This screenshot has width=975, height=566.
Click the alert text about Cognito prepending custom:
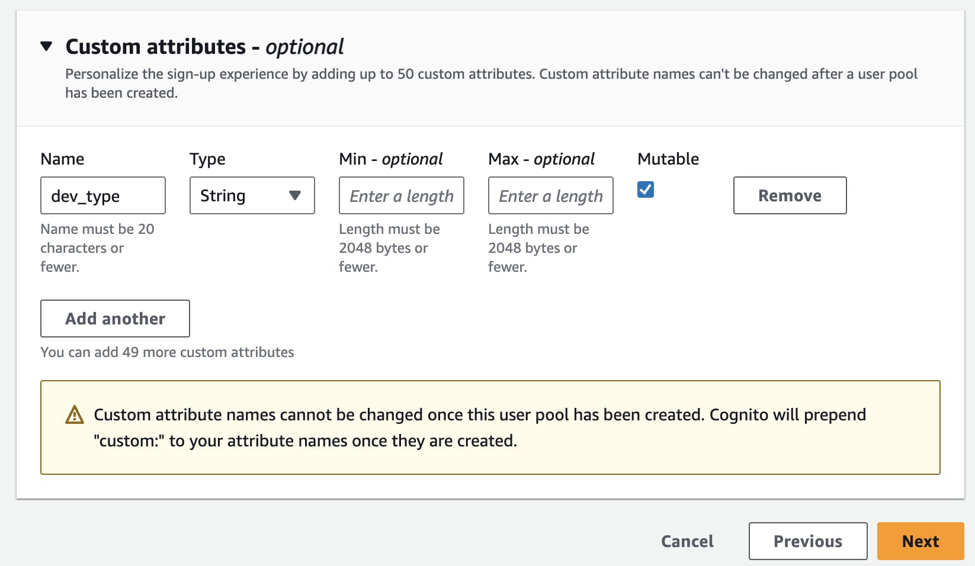(480, 427)
